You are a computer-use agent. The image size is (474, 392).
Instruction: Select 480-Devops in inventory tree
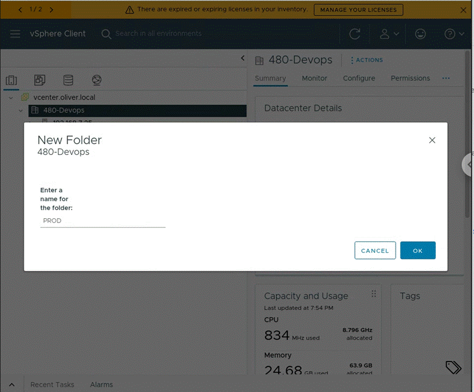coord(137,111)
